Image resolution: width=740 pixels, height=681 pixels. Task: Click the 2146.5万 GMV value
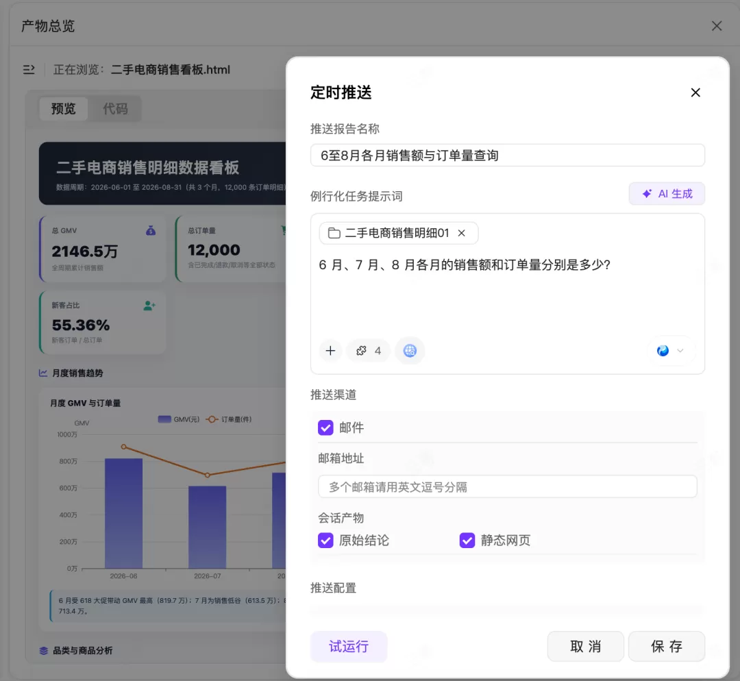coord(84,251)
